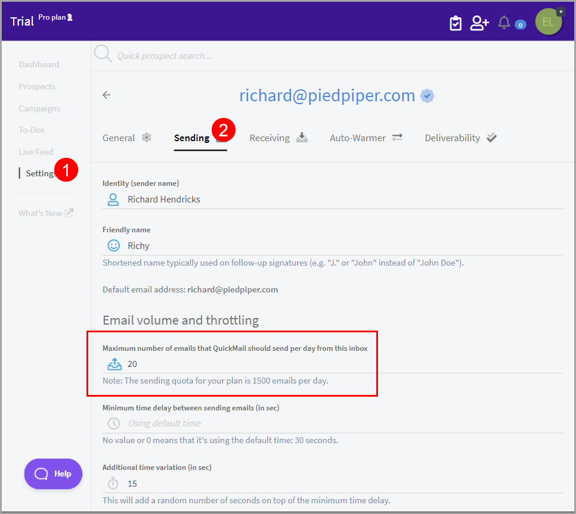576x514 pixels.
Task: Open the EL user avatar menu
Action: (x=549, y=21)
